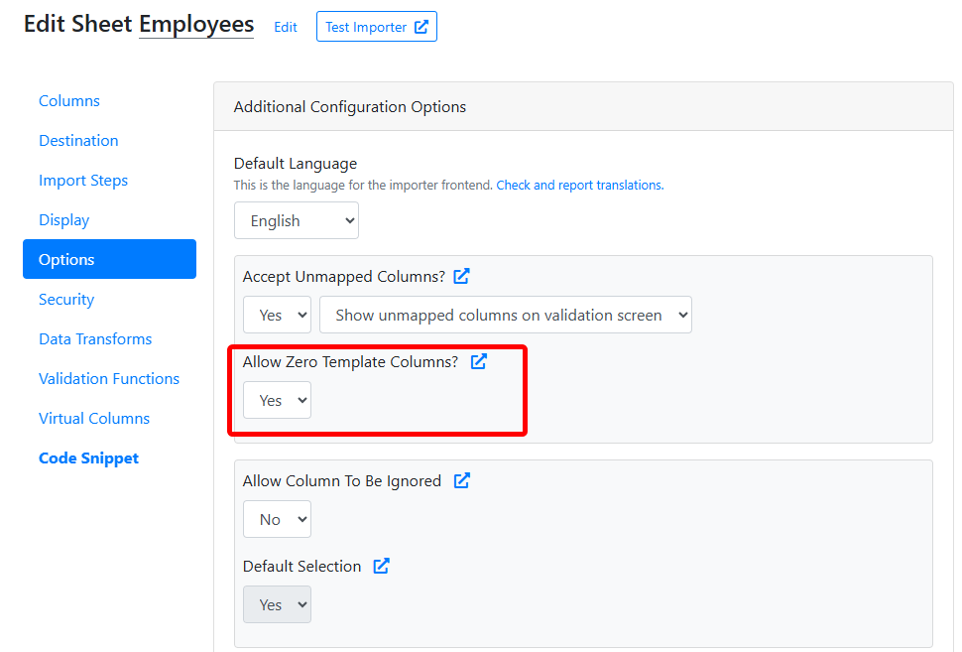The width and height of the screenshot is (962, 652).
Task: Open help link icon beside Default Selection
Action: pyautogui.click(x=382, y=566)
